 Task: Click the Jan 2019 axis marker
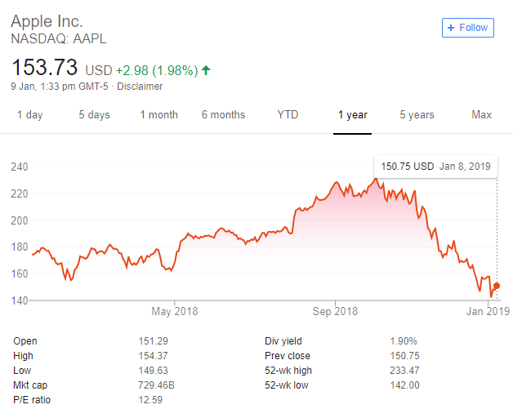pyautogui.click(x=488, y=311)
